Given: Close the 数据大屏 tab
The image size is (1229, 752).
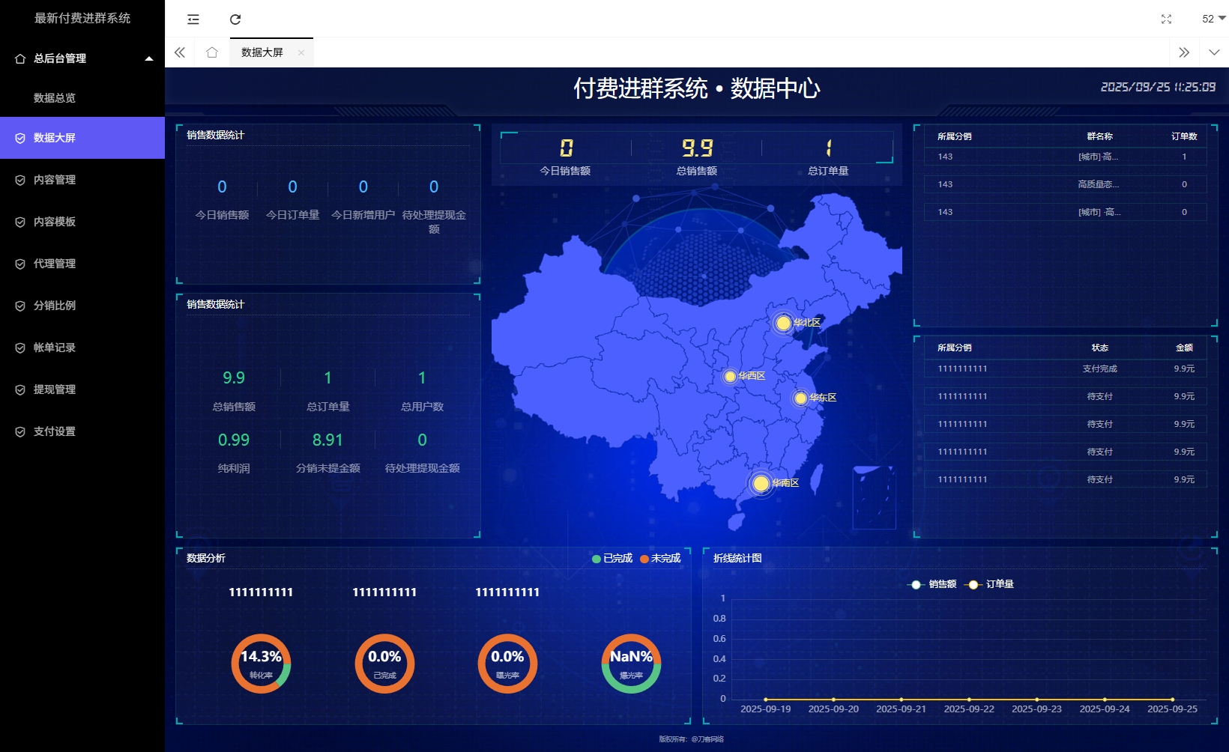Looking at the screenshot, I should [x=301, y=52].
